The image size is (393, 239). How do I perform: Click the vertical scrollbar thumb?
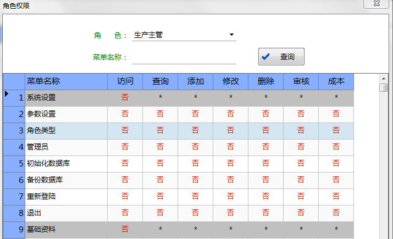pos(384,88)
